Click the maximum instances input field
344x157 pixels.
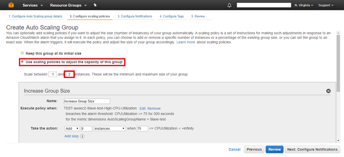(69, 74)
